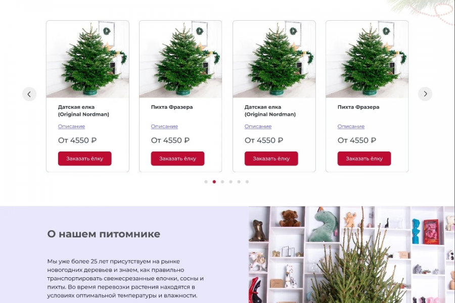The height and width of the screenshot is (303, 455).
Task: Jump to fifth carousel dot
Action: pos(239,182)
